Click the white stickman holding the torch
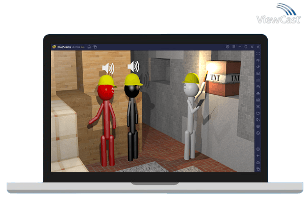307x211 pixels. click(193, 116)
